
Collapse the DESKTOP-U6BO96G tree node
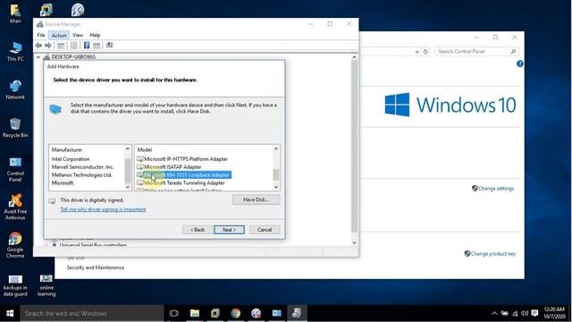pyautogui.click(x=38, y=57)
